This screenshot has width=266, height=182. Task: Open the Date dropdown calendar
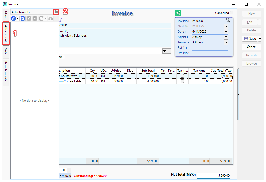pyautogui.click(x=226, y=32)
